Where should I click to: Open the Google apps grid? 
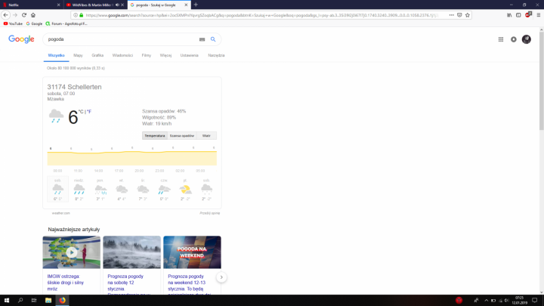tap(501, 39)
